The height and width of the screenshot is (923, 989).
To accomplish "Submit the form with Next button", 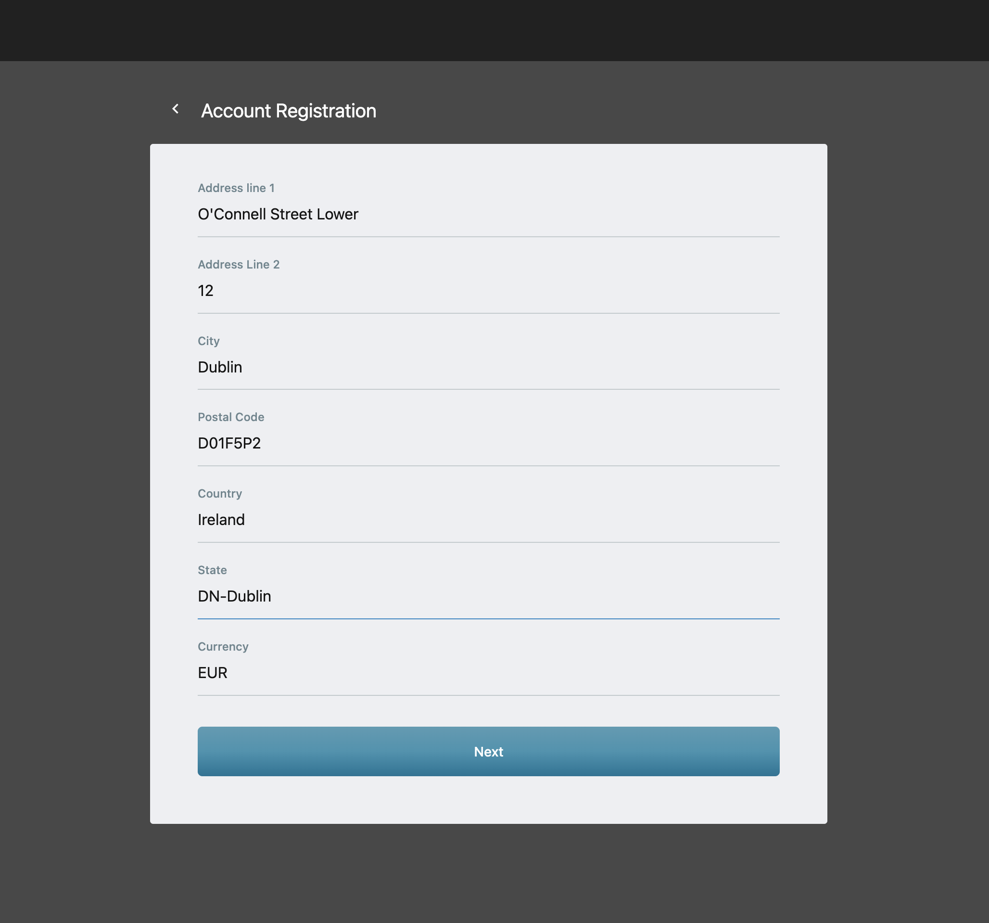I will pos(488,751).
